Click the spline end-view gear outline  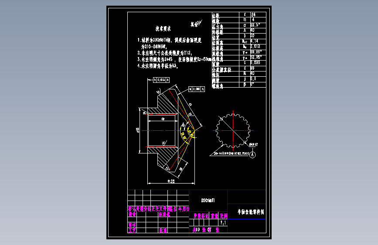click(233, 130)
